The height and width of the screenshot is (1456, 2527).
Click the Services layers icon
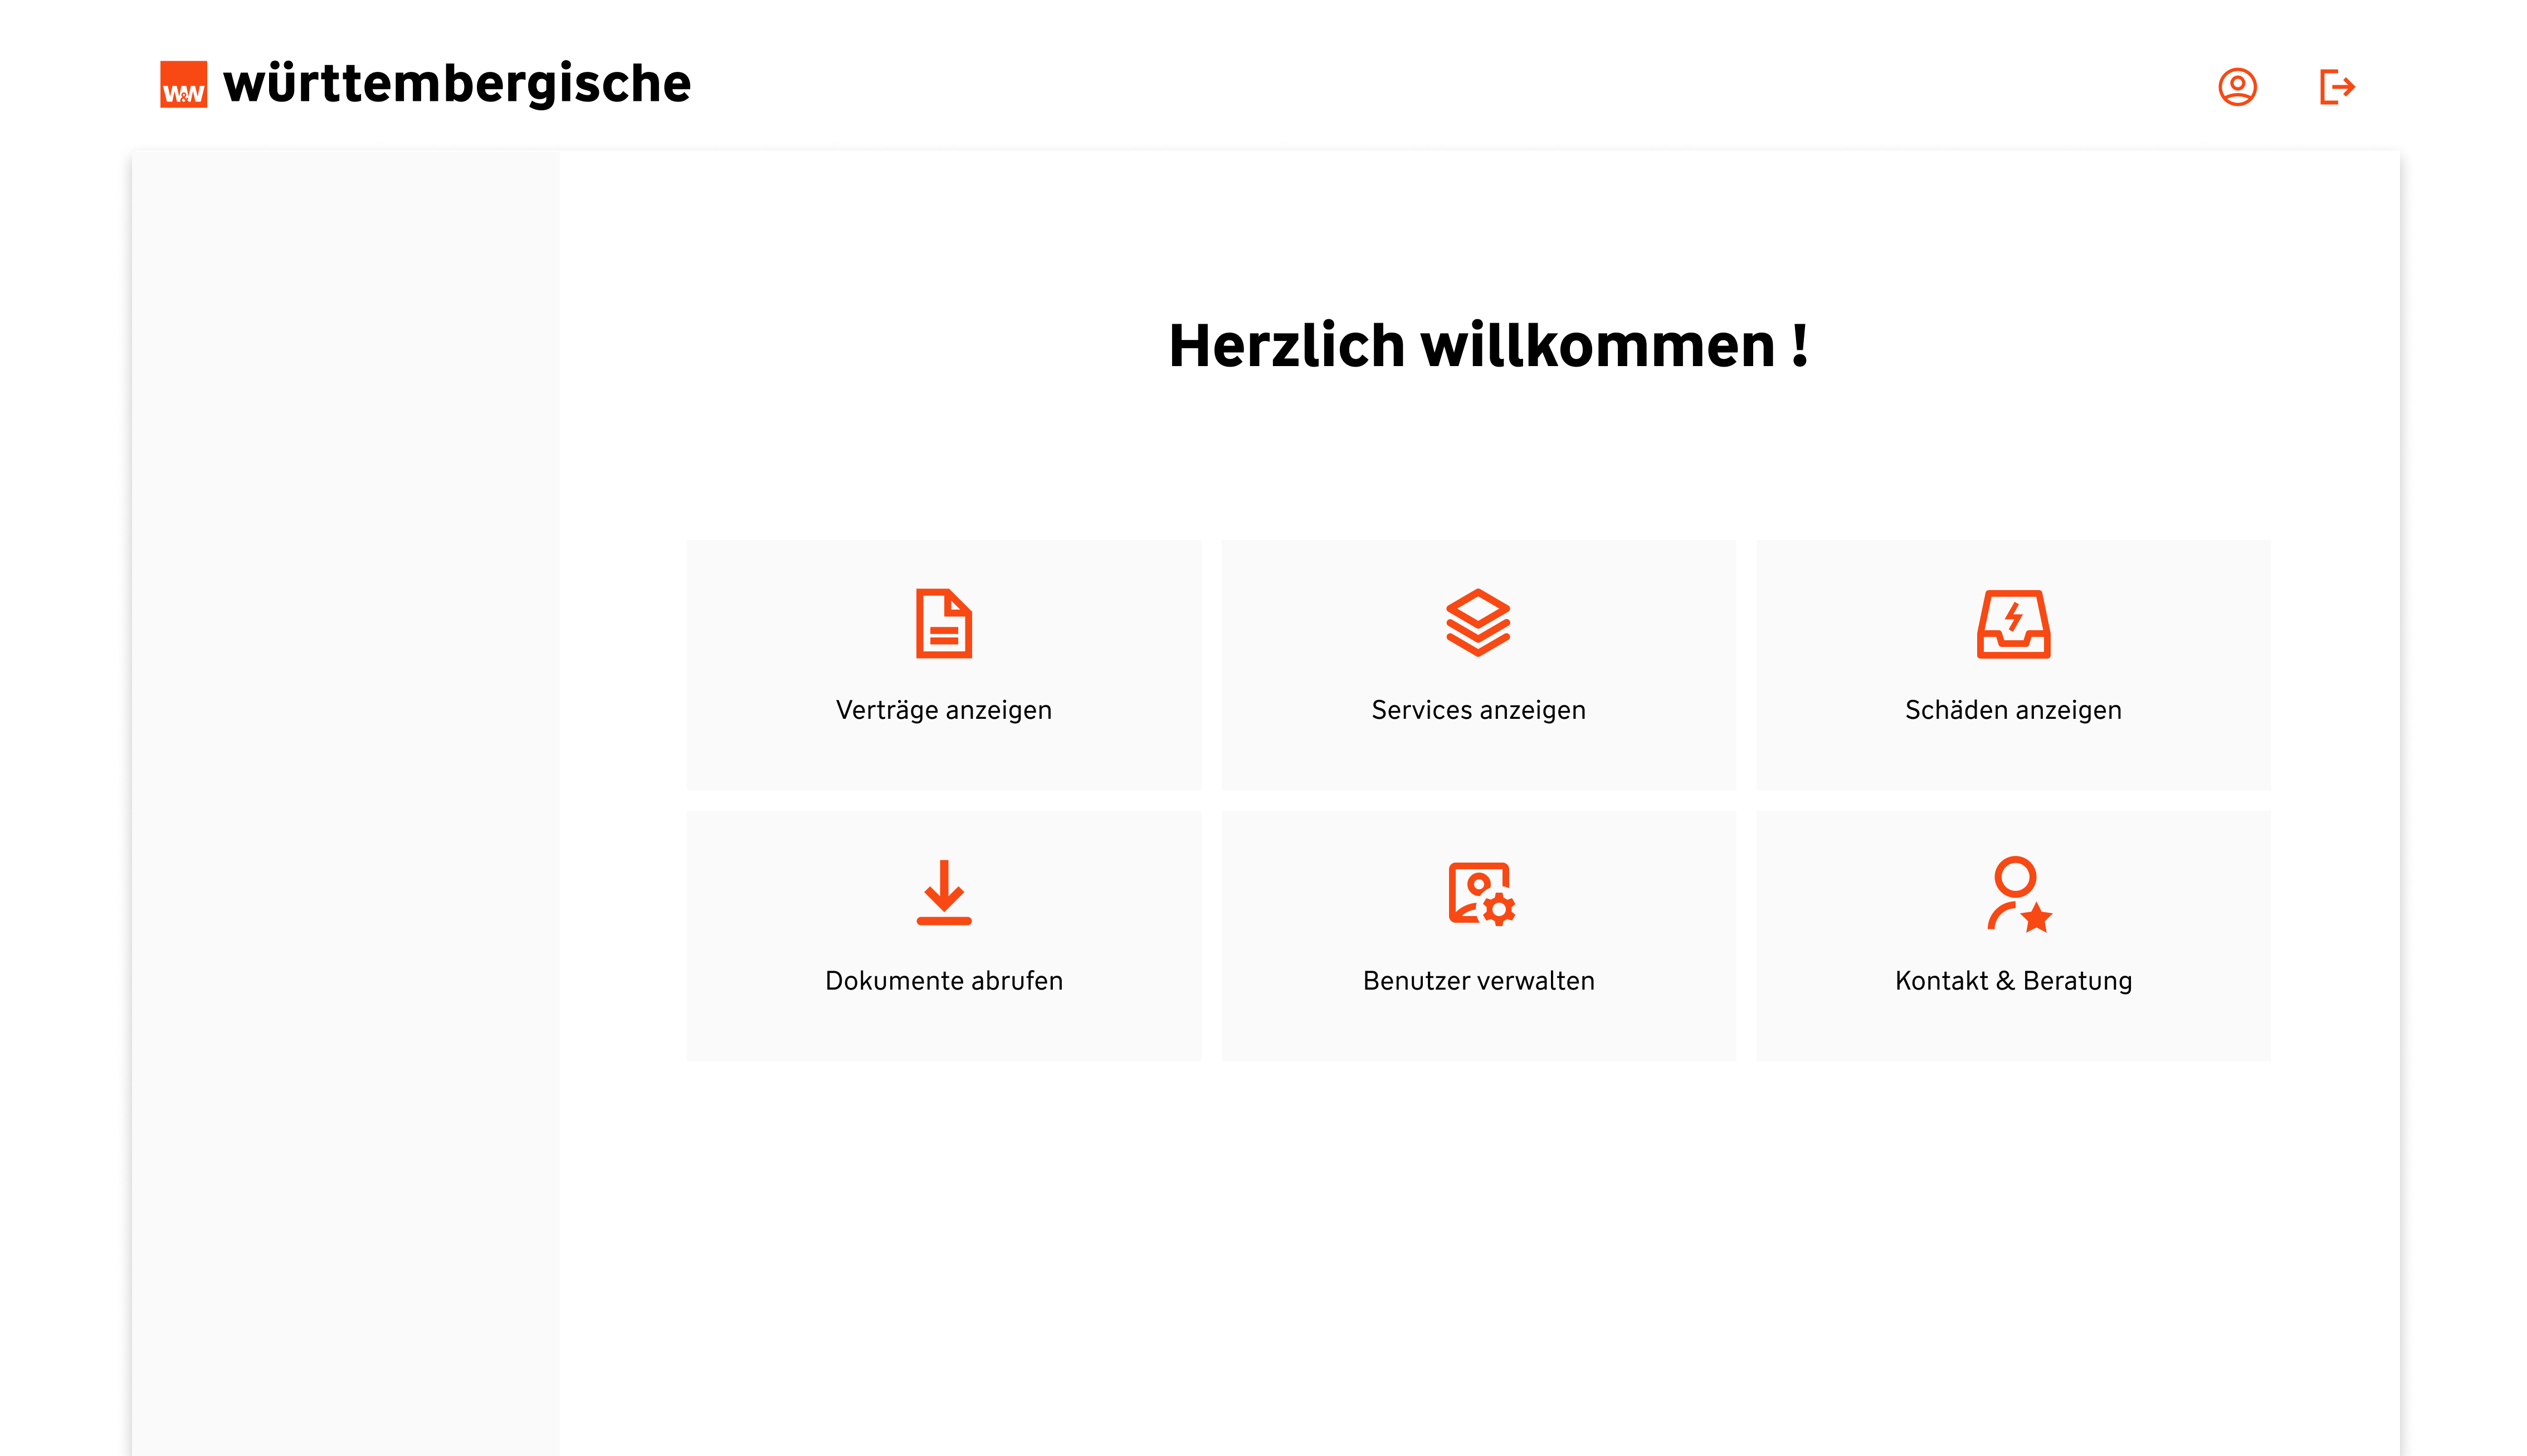click(x=1477, y=622)
